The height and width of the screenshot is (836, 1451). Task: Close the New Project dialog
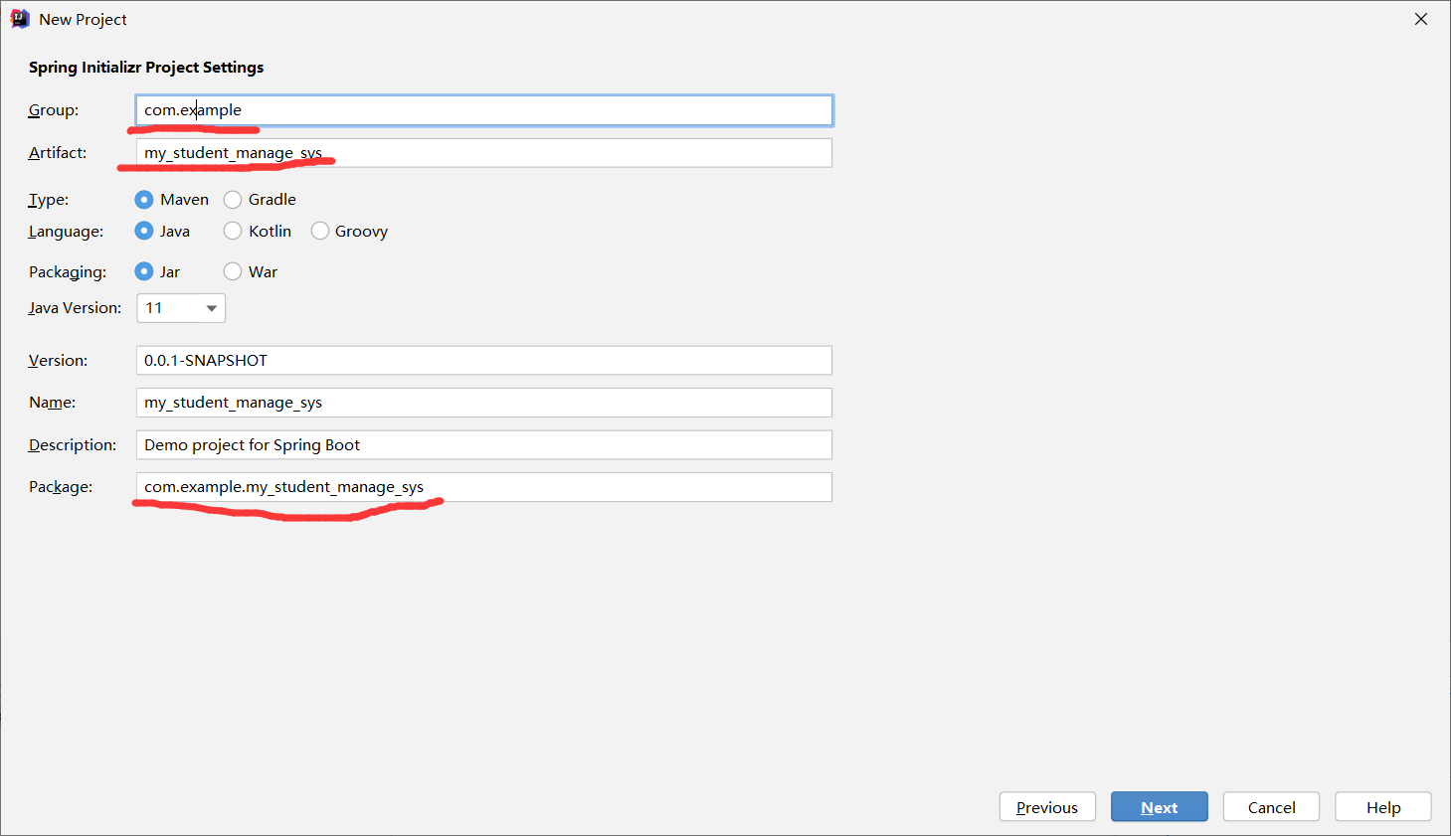tap(1421, 19)
